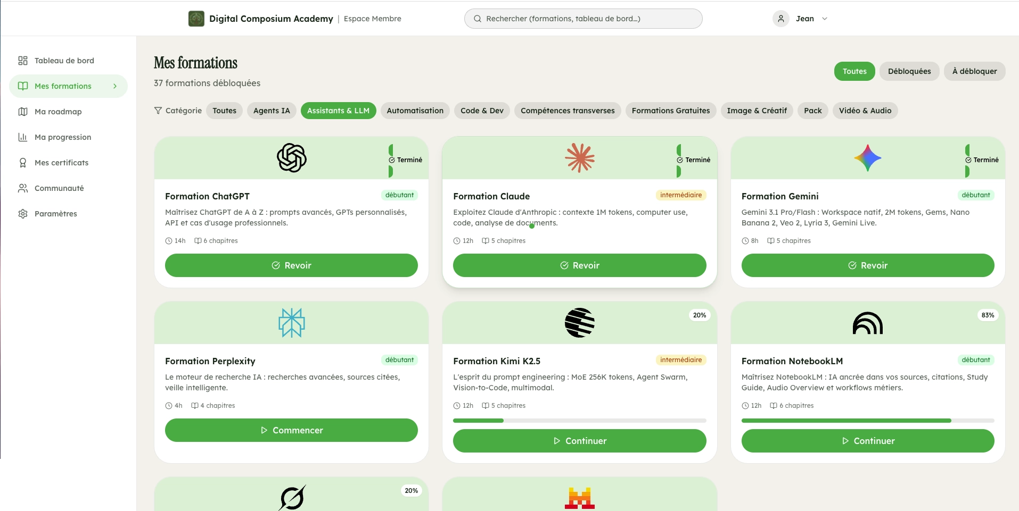Click the Digital Composium Academy logo
This screenshot has width=1019, height=511.
pyautogui.click(x=196, y=19)
